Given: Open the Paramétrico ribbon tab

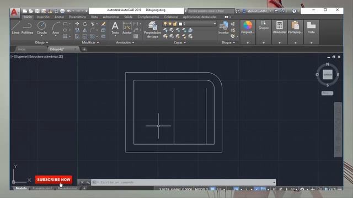Looking at the screenshot, I should point(77,17).
